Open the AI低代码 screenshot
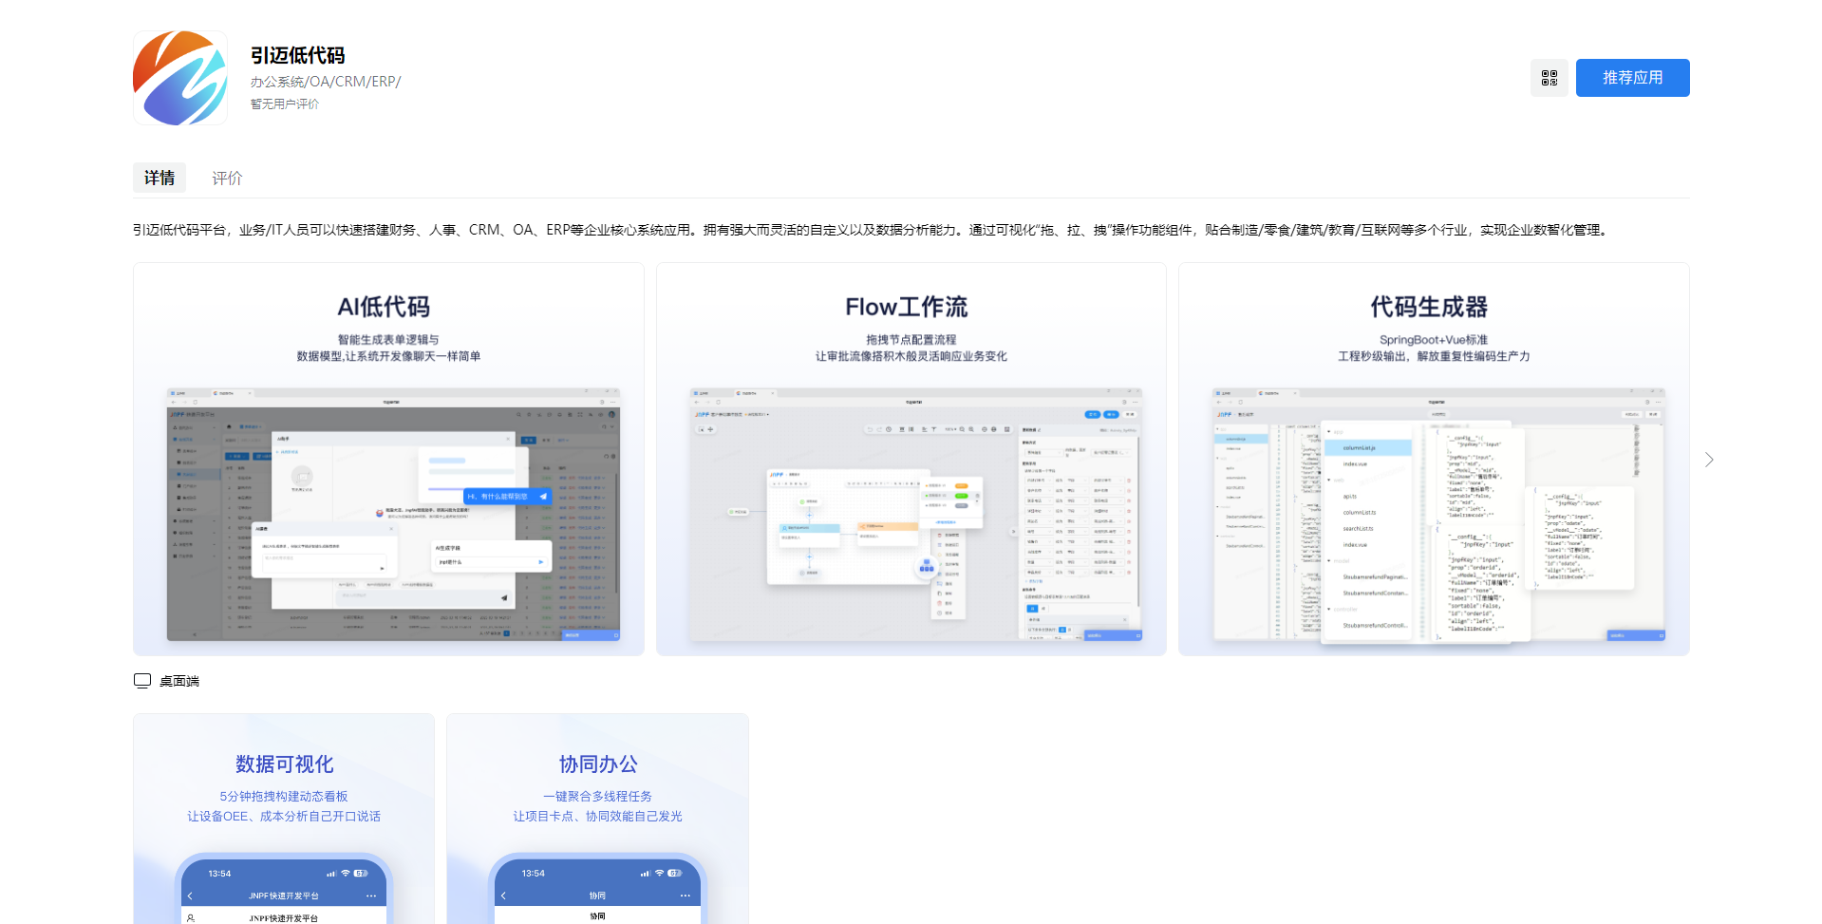Image resolution: width=1822 pixels, height=924 pixels. point(388,460)
